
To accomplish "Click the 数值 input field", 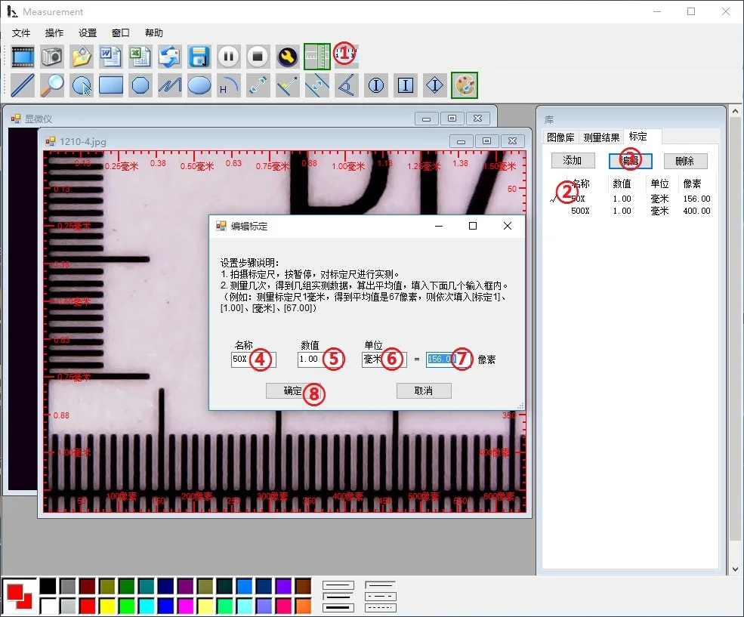I will point(320,359).
